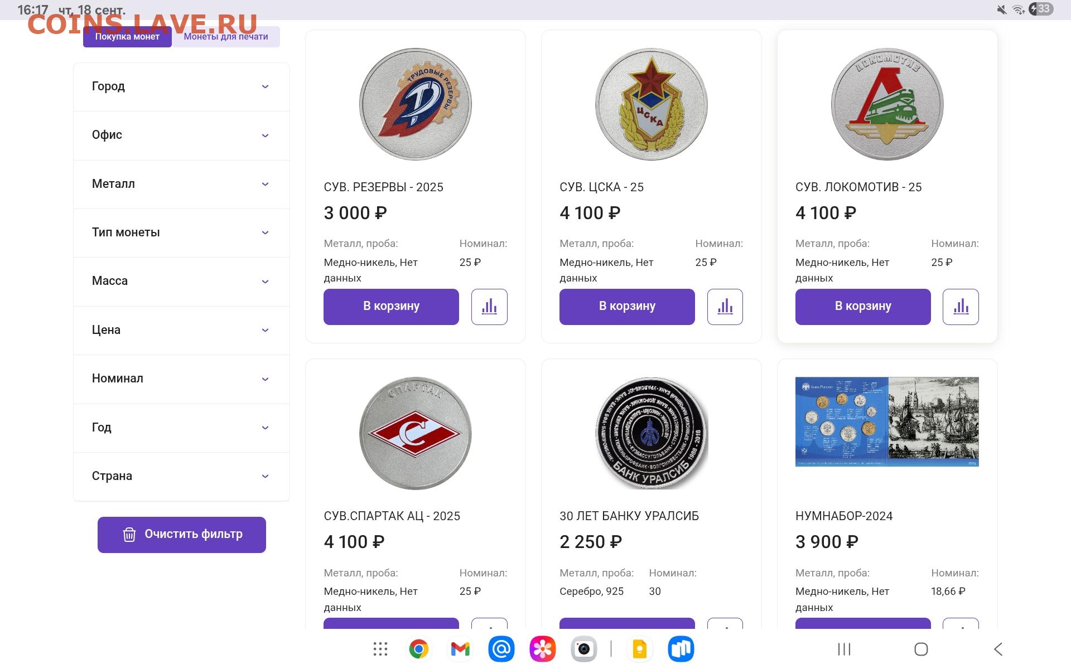Tap the Android back navigation arrow
1071x669 pixels.
point(998,649)
